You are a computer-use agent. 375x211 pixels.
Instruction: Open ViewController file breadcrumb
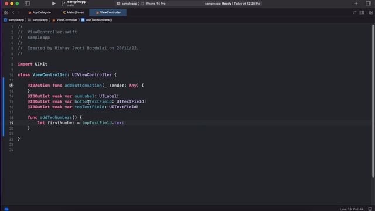(65, 20)
